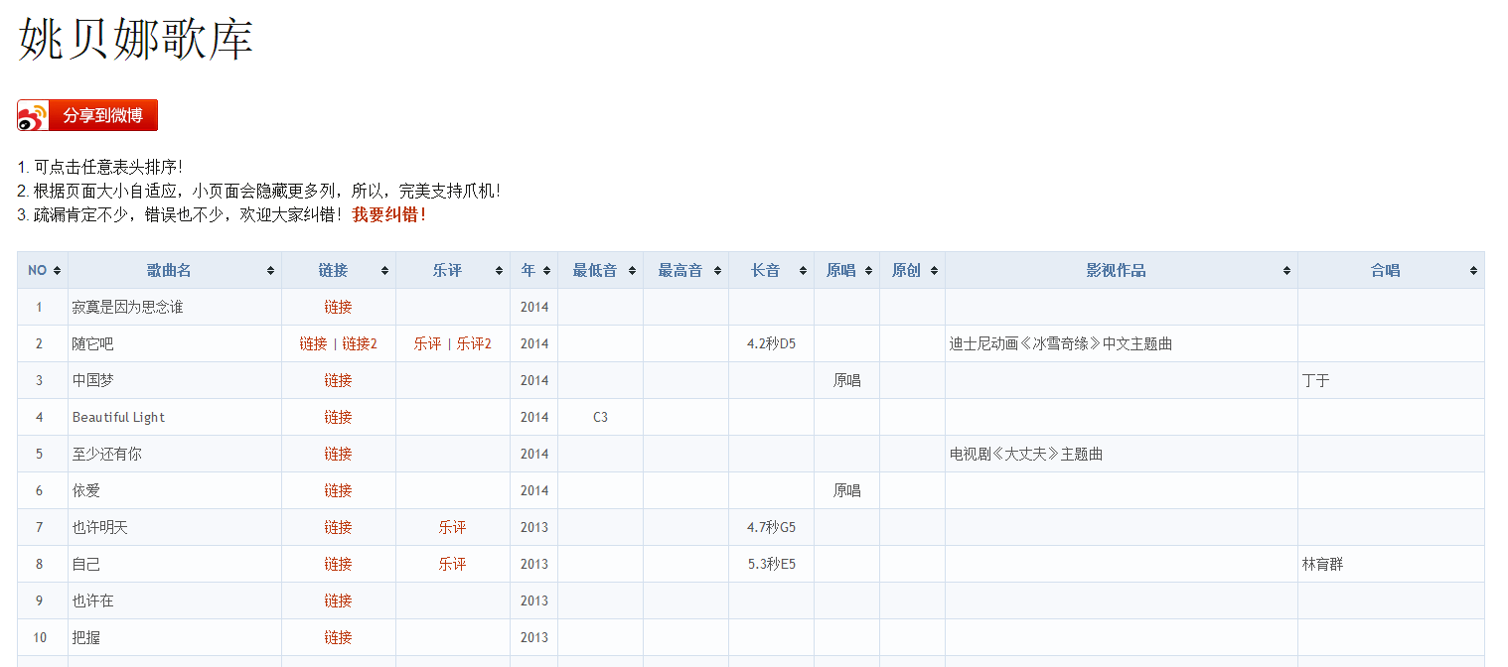The image size is (1508, 667).
Task: Sort by 长音 column header
Action: [x=766, y=270]
